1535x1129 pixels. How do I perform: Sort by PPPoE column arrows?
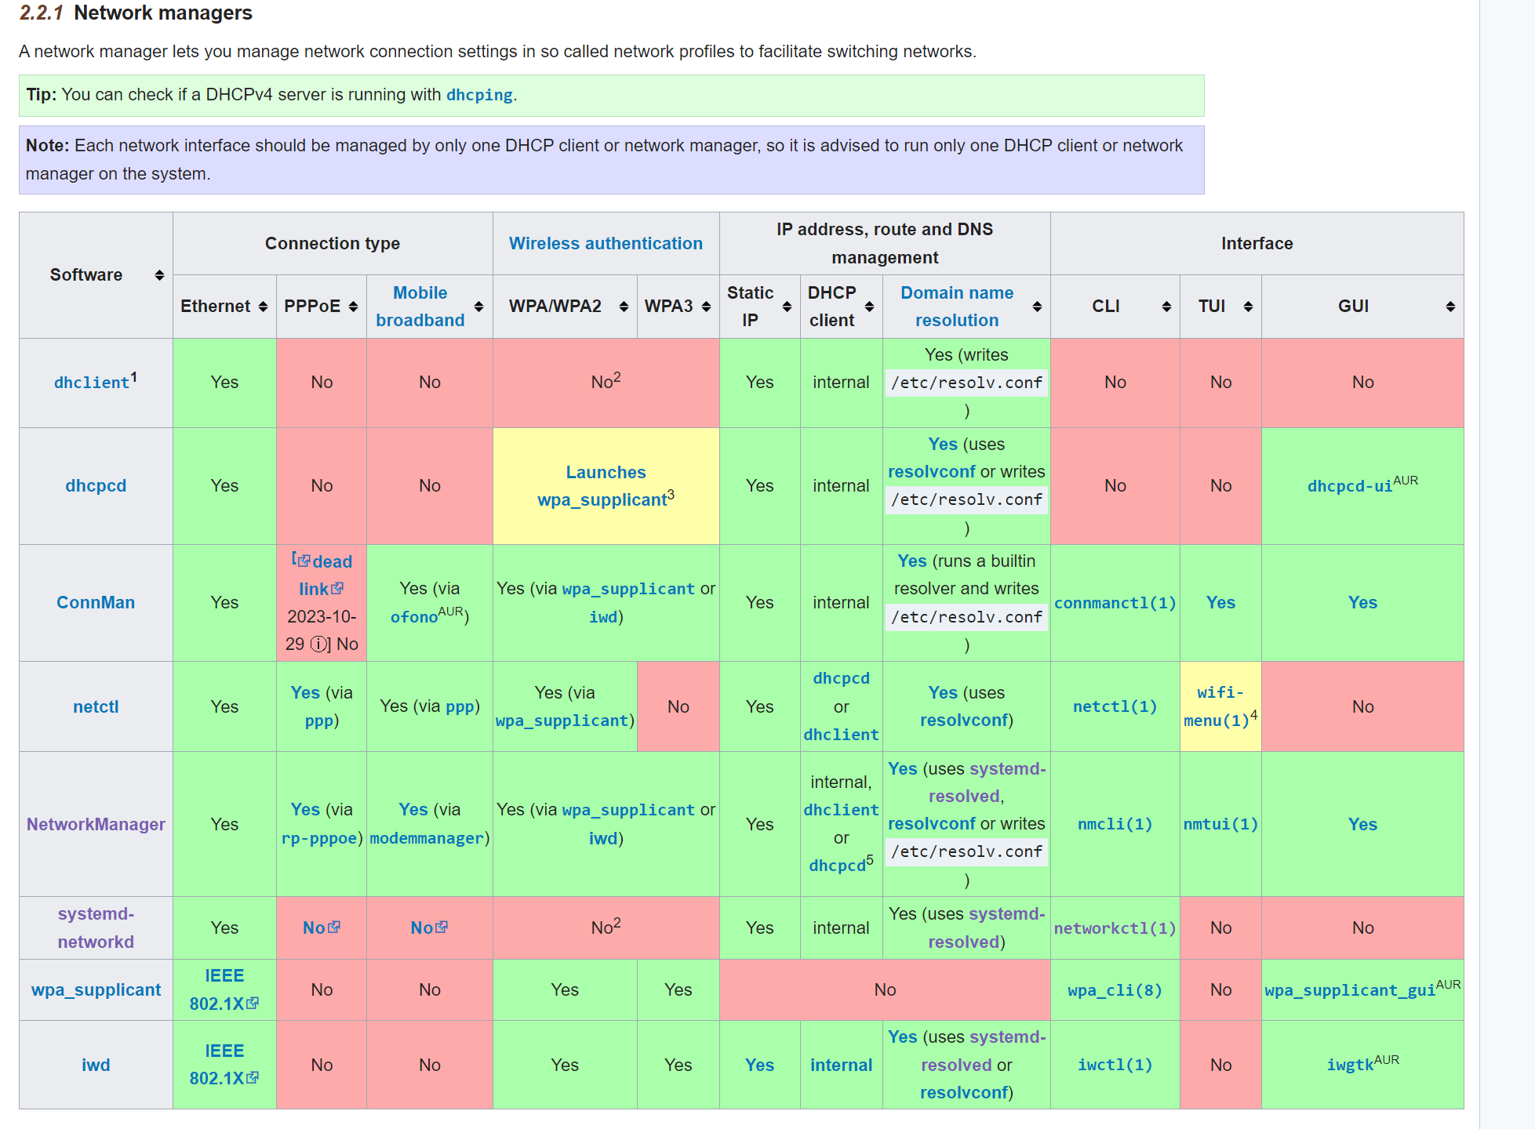pos(353,307)
